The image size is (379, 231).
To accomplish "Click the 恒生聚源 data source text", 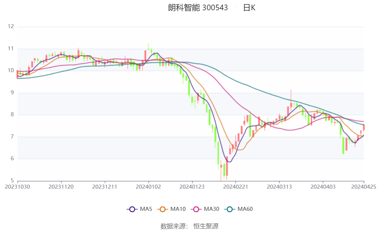I will tap(206, 226).
